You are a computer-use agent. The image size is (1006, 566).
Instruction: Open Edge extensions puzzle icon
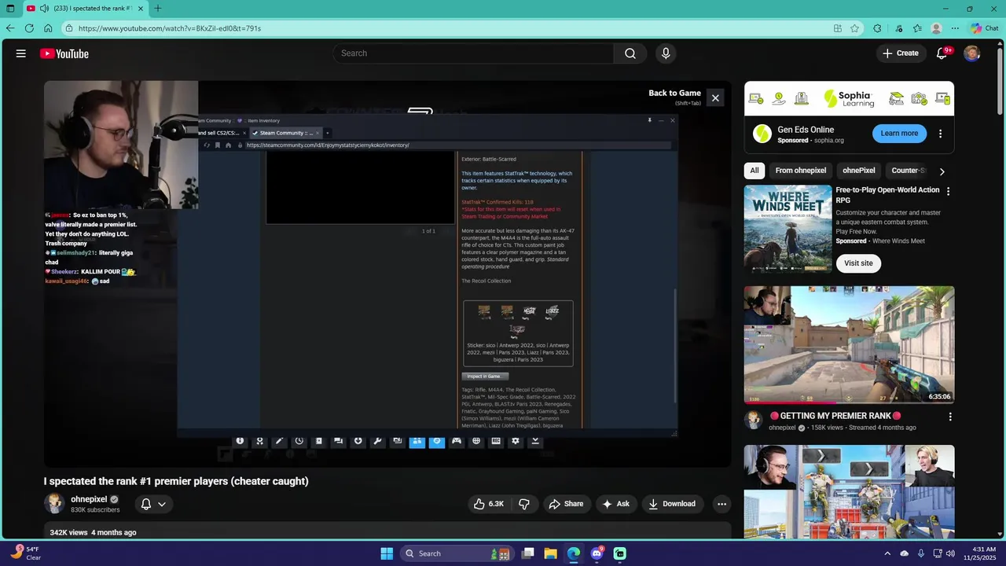(877, 28)
